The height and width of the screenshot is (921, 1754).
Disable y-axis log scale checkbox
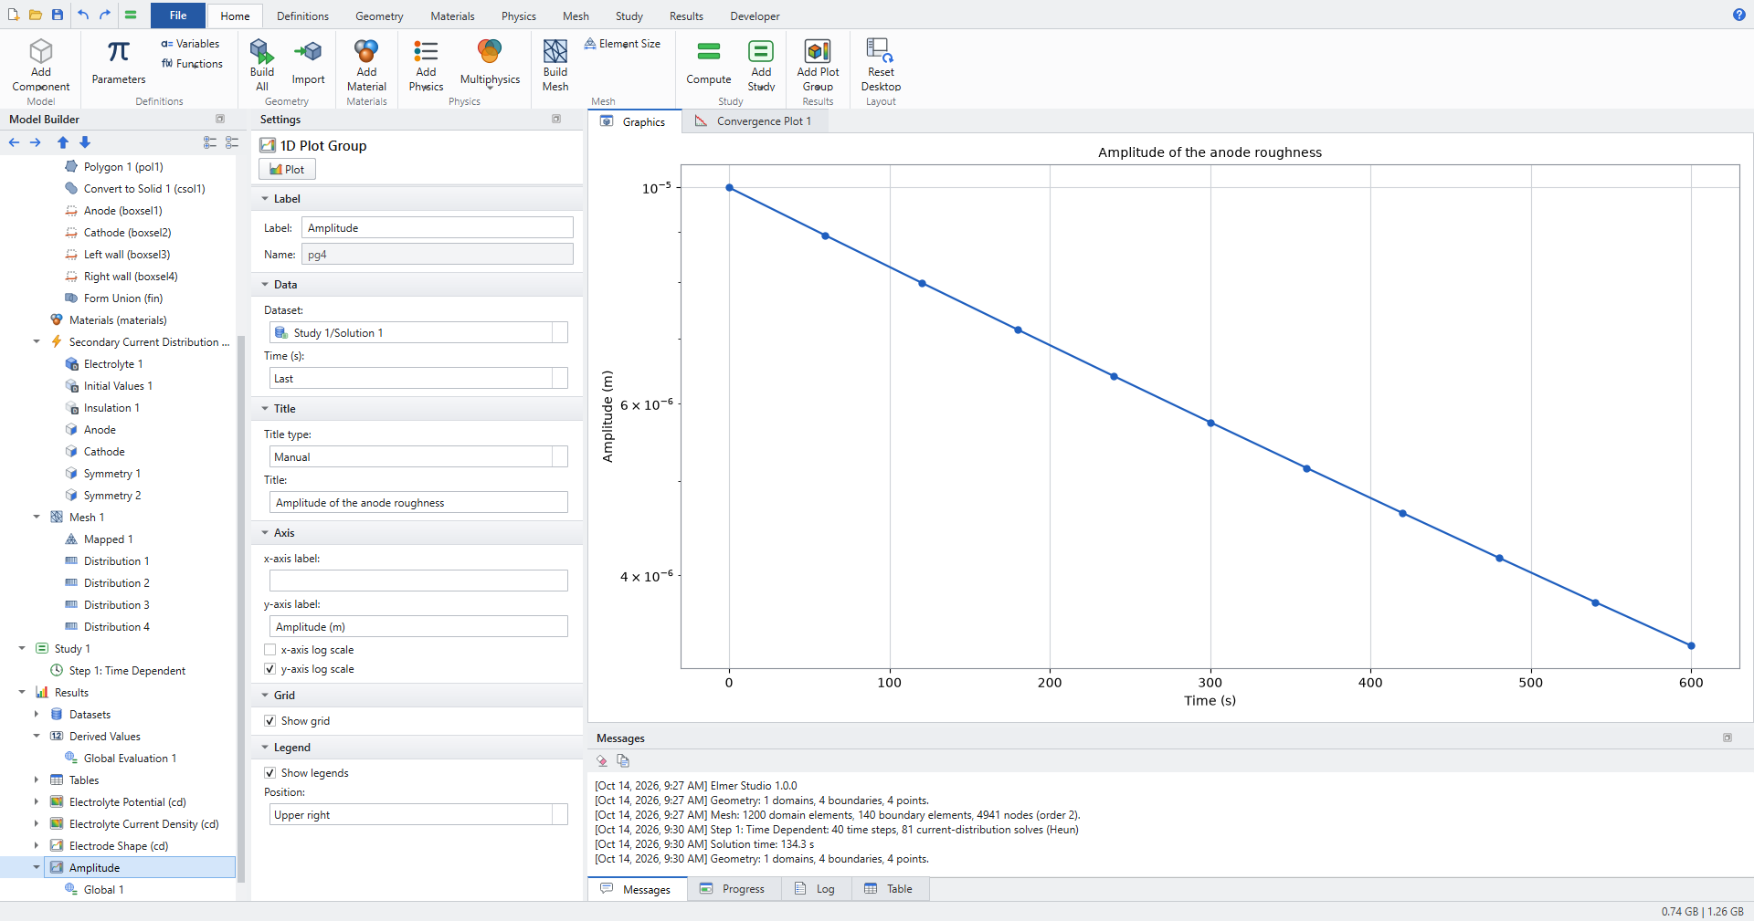click(x=269, y=669)
